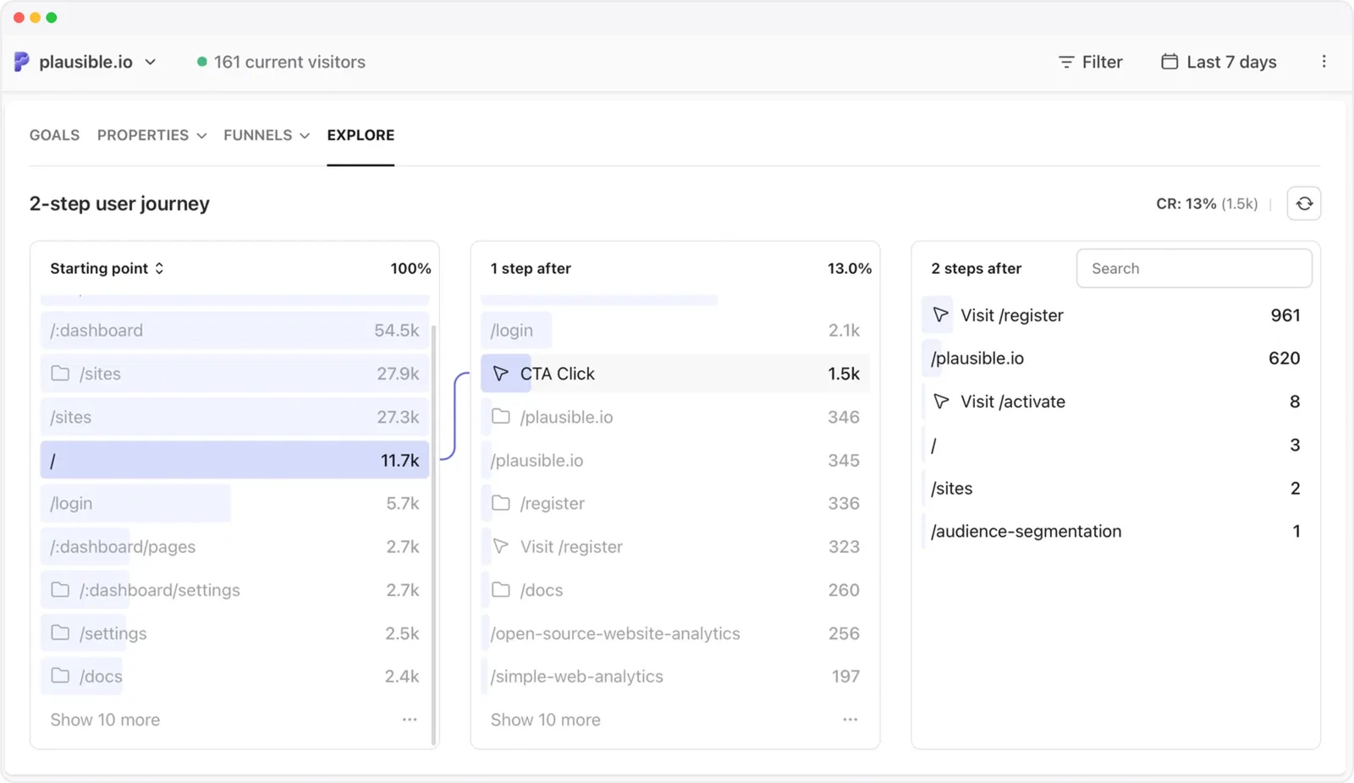The height and width of the screenshot is (783, 1354).
Task: Select /sites row in 2 steps after
Action: pos(1115,488)
